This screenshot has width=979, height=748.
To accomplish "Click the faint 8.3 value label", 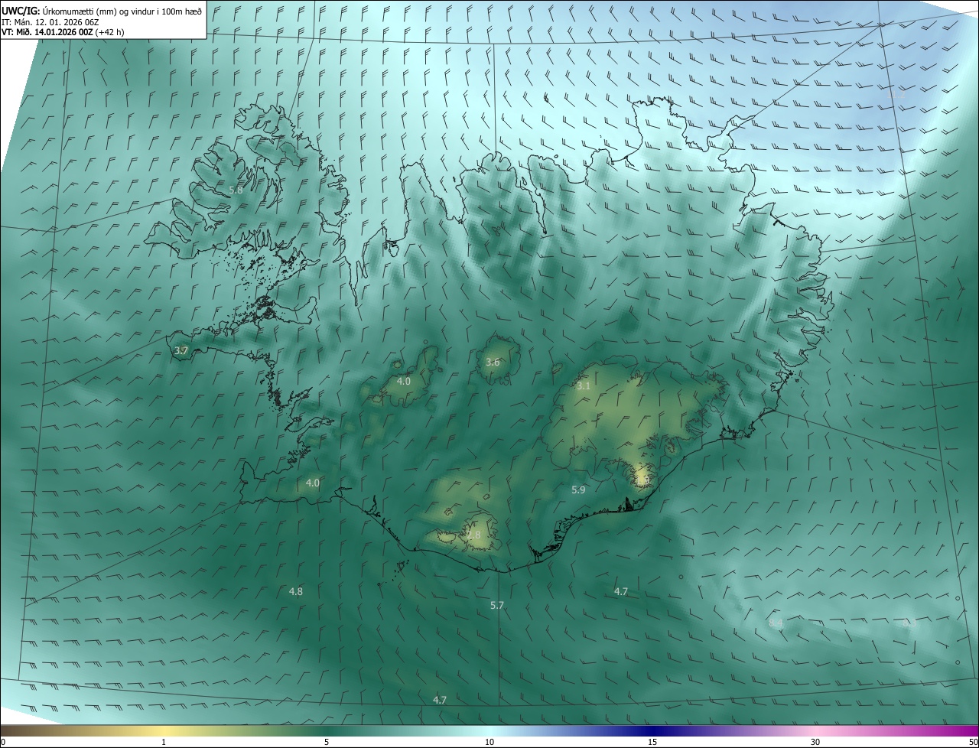I will [x=909, y=624].
